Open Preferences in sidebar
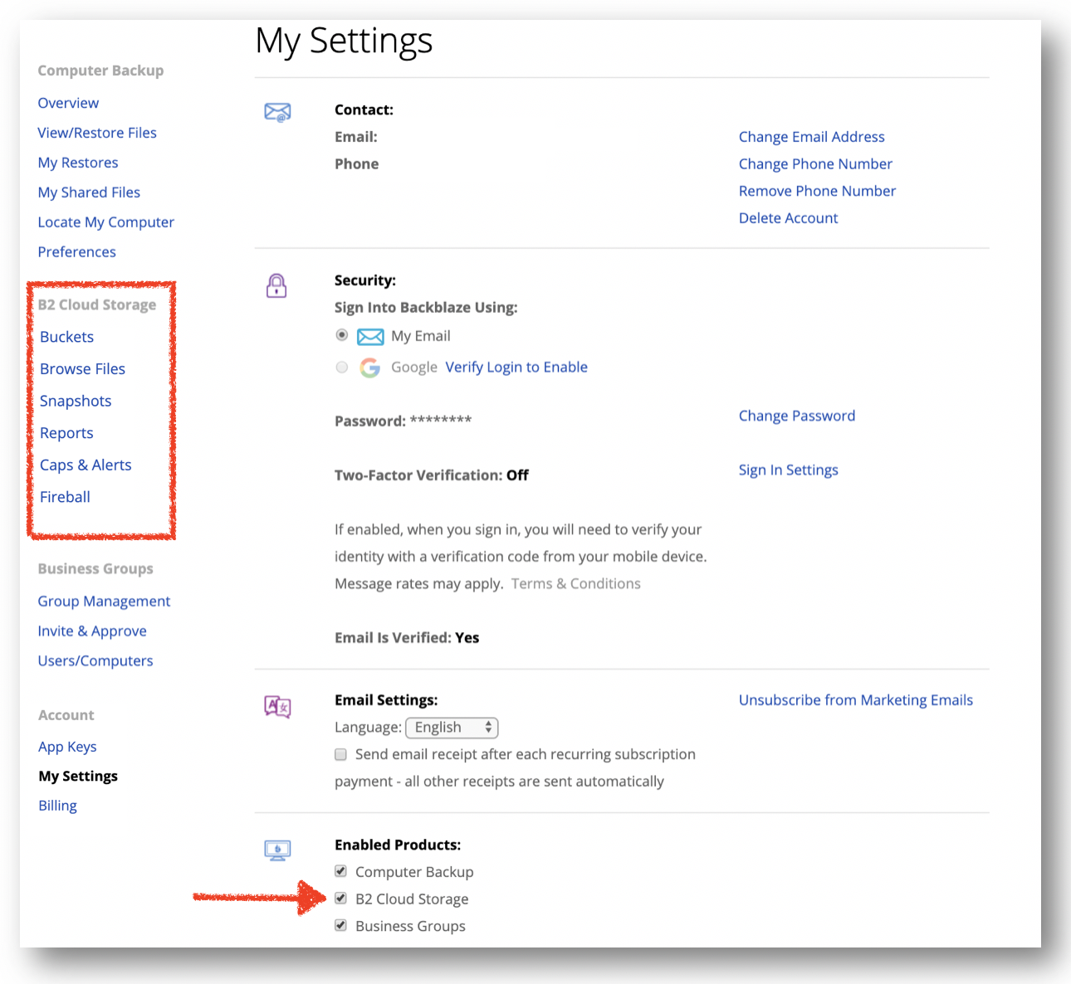1071x984 pixels. click(x=76, y=251)
